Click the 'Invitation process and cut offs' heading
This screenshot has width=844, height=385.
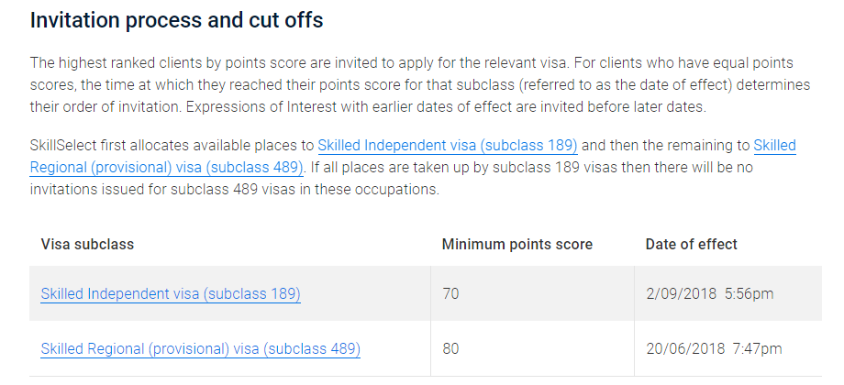click(176, 20)
